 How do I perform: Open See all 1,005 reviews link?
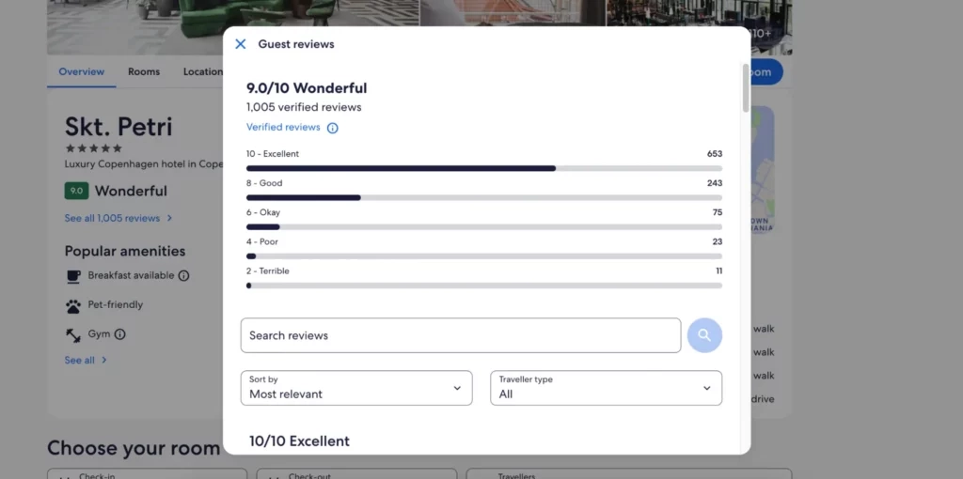coord(118,218)
